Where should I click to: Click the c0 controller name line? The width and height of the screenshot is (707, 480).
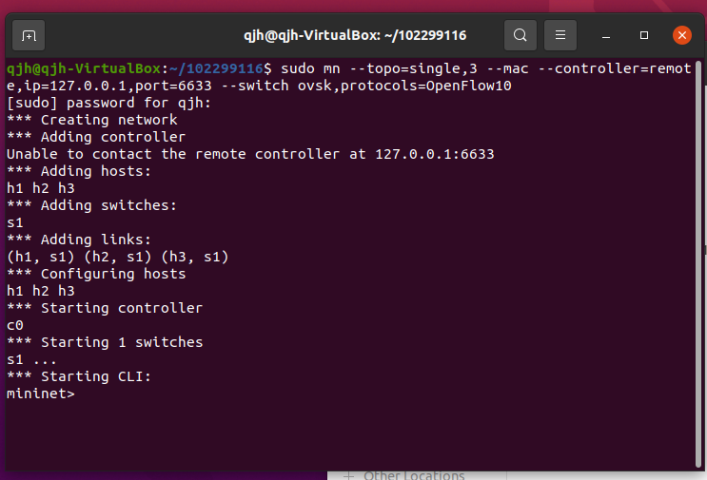coord(15,325)
